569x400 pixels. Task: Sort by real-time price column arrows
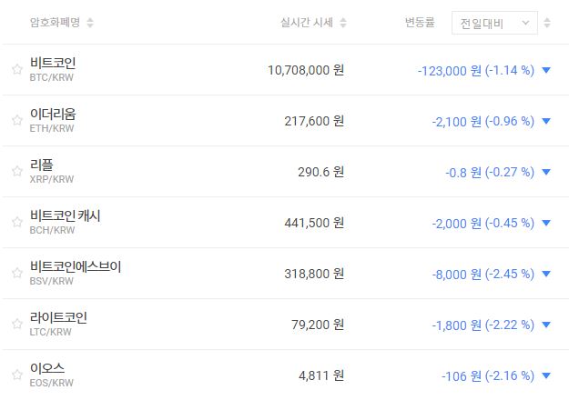(342, 23)
